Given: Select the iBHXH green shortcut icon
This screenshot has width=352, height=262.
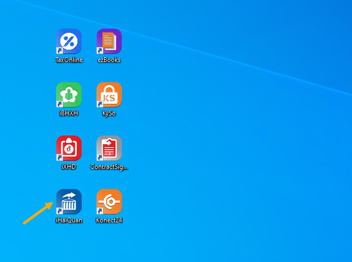Looking at the screenshot, I should click(x=69, y=95).
